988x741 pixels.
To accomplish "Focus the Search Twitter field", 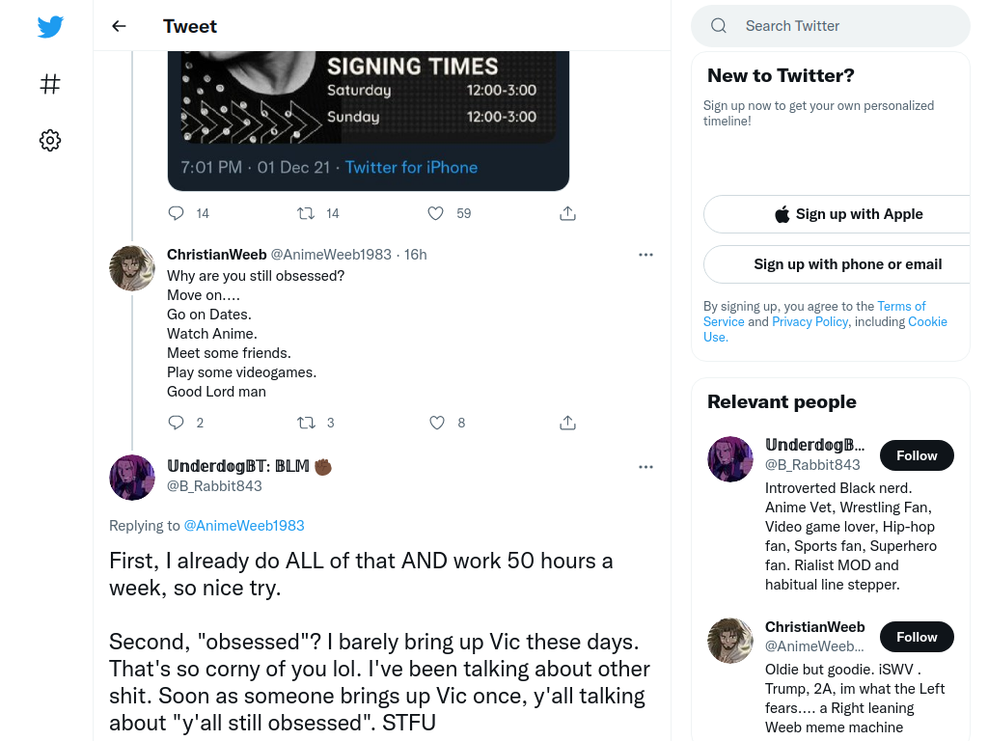I will click(831, 26).
